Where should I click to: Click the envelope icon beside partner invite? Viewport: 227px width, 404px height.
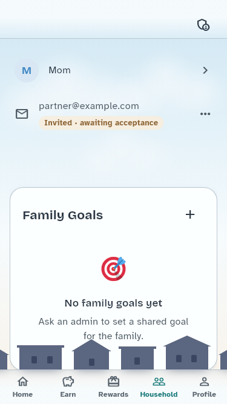pyautogui.click(x=22, y=114)
